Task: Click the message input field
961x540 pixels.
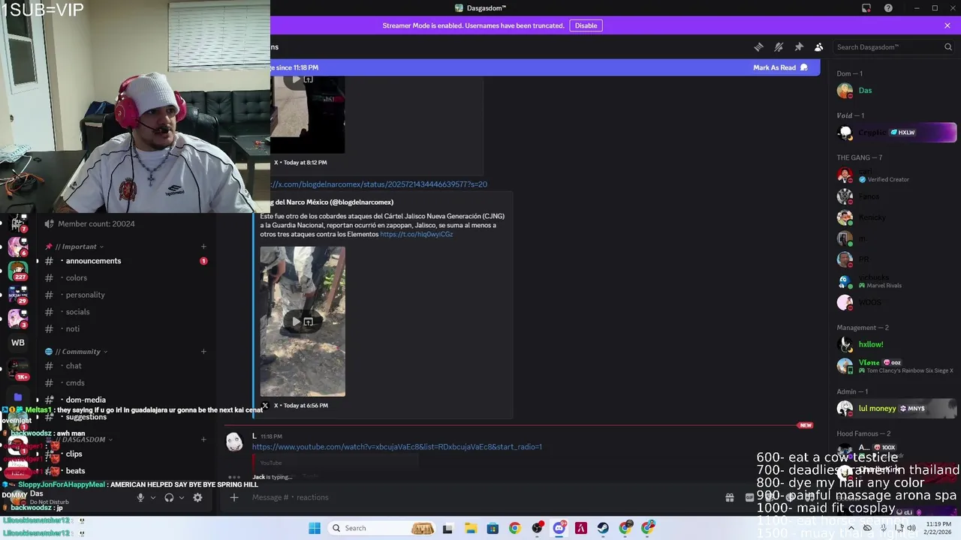Action: 480,497
